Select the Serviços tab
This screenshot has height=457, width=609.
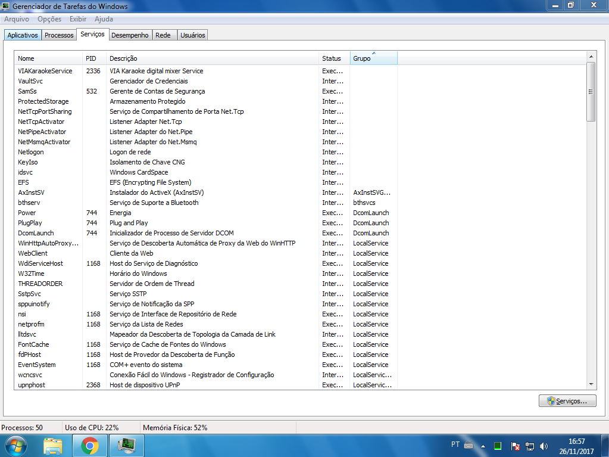tap(92, 34)
